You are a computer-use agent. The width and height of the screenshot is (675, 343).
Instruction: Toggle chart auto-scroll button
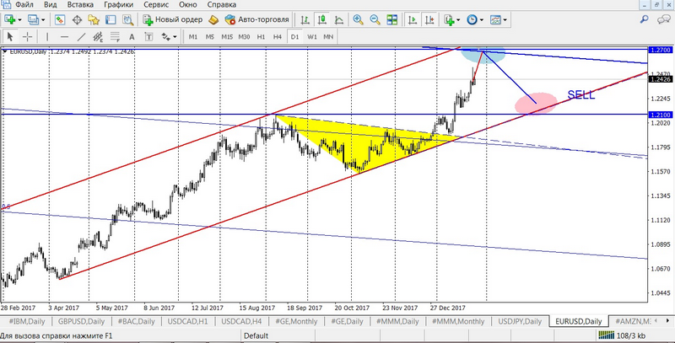click(412, 19)
